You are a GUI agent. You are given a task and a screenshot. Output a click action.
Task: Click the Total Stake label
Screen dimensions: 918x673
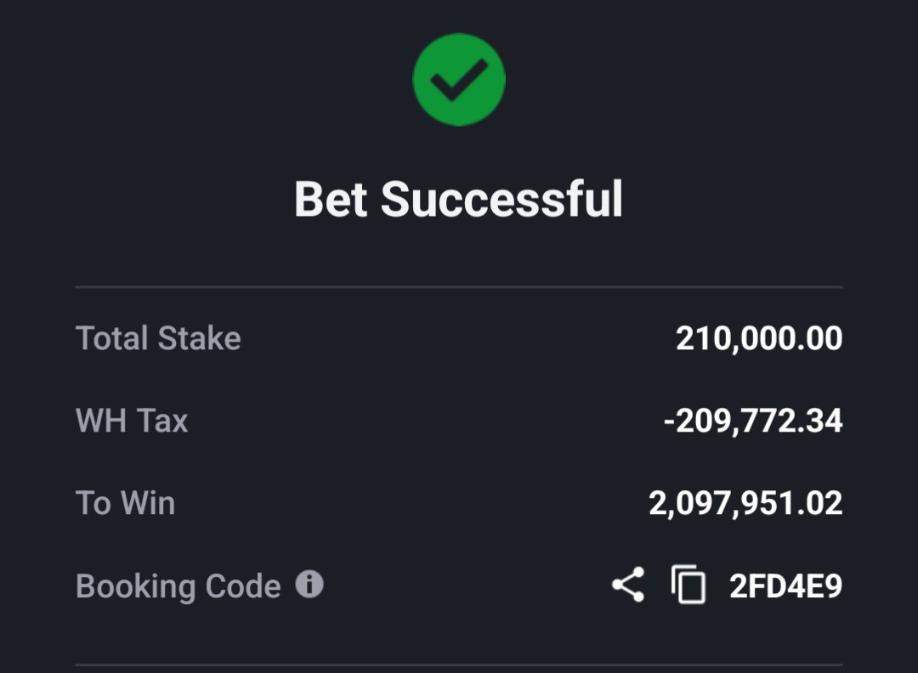click(x=158, y=338)
